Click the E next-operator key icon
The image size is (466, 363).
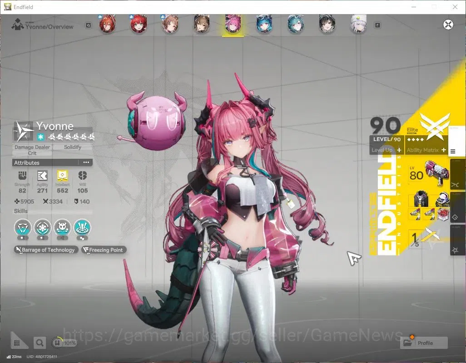(377, 25)
